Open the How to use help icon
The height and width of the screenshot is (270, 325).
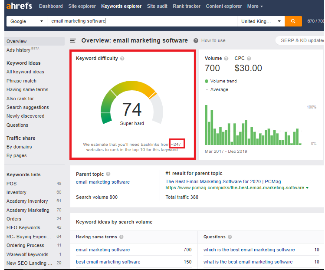click(196, 41)
